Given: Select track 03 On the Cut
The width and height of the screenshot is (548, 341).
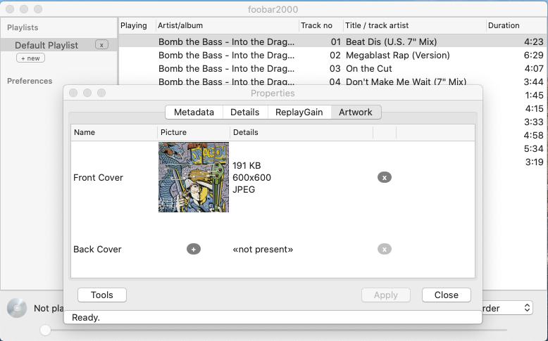Looking at the screenshot, I should click(x=333, y=68).
